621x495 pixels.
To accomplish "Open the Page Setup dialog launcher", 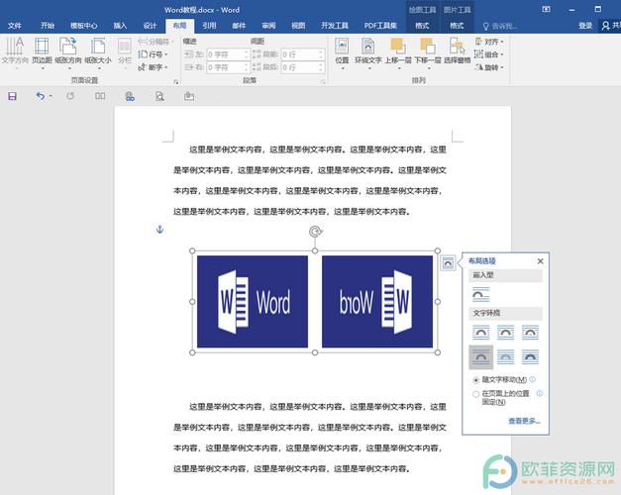I will pos(176,82).
